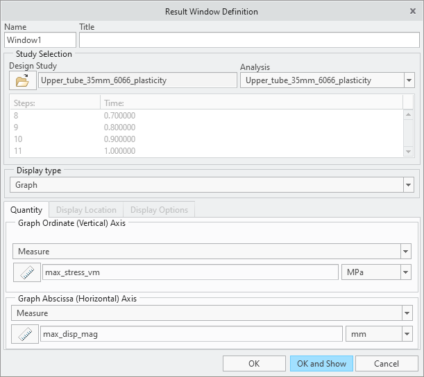Switch to the Display Location tab
Screen dimensions: 424x377
pyautogui.click(x=85, y=210)
